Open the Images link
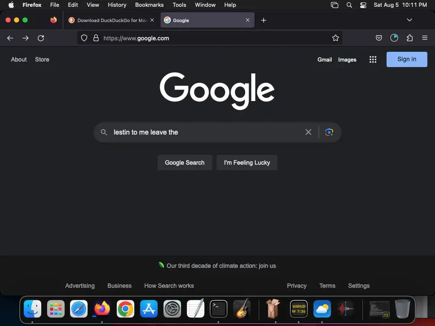This screenshot has width=435, height=326. [347, 59]
